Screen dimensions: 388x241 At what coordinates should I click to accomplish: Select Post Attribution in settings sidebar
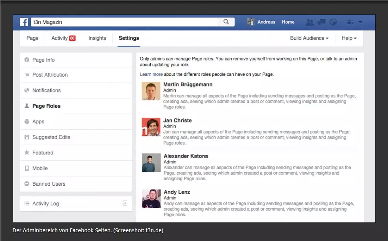50,75
